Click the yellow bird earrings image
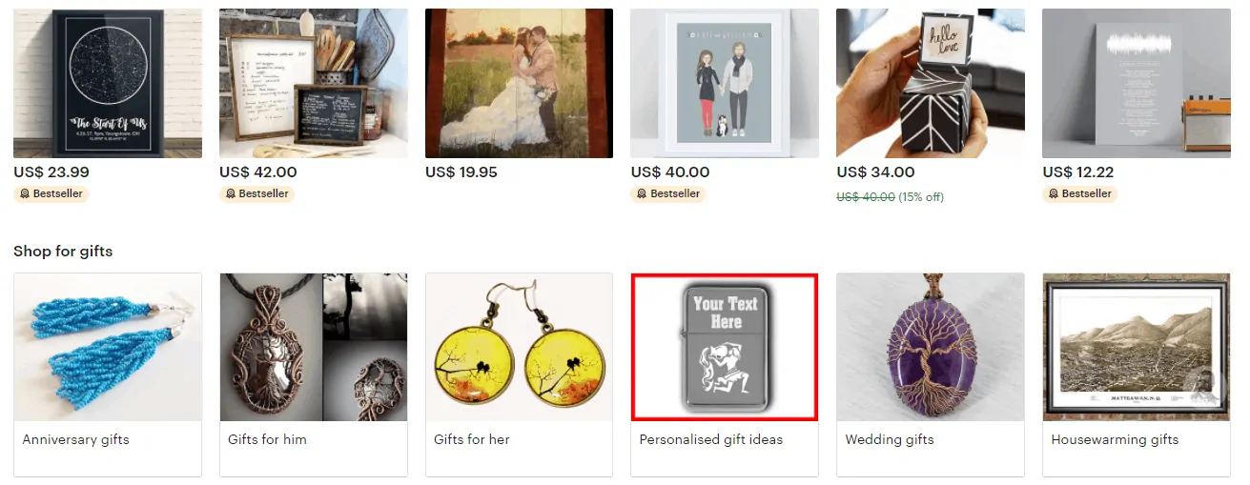This screenshot has width=1250, height=485. [519, 347]
